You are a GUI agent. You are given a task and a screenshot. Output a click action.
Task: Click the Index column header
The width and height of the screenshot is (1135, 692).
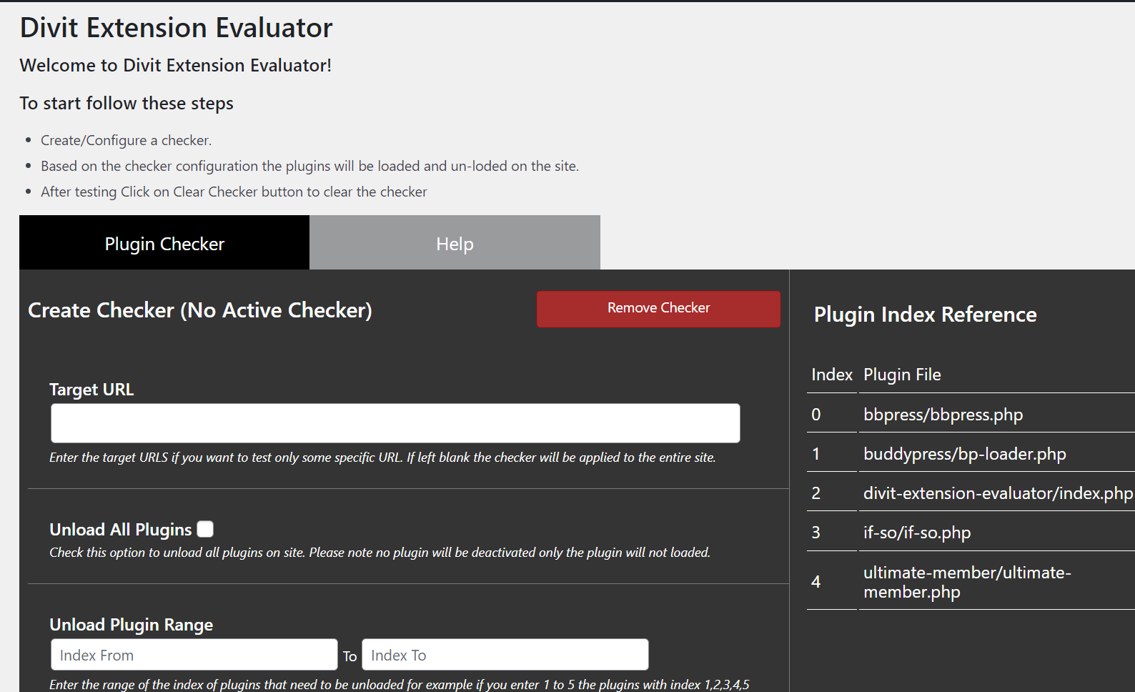832,375
